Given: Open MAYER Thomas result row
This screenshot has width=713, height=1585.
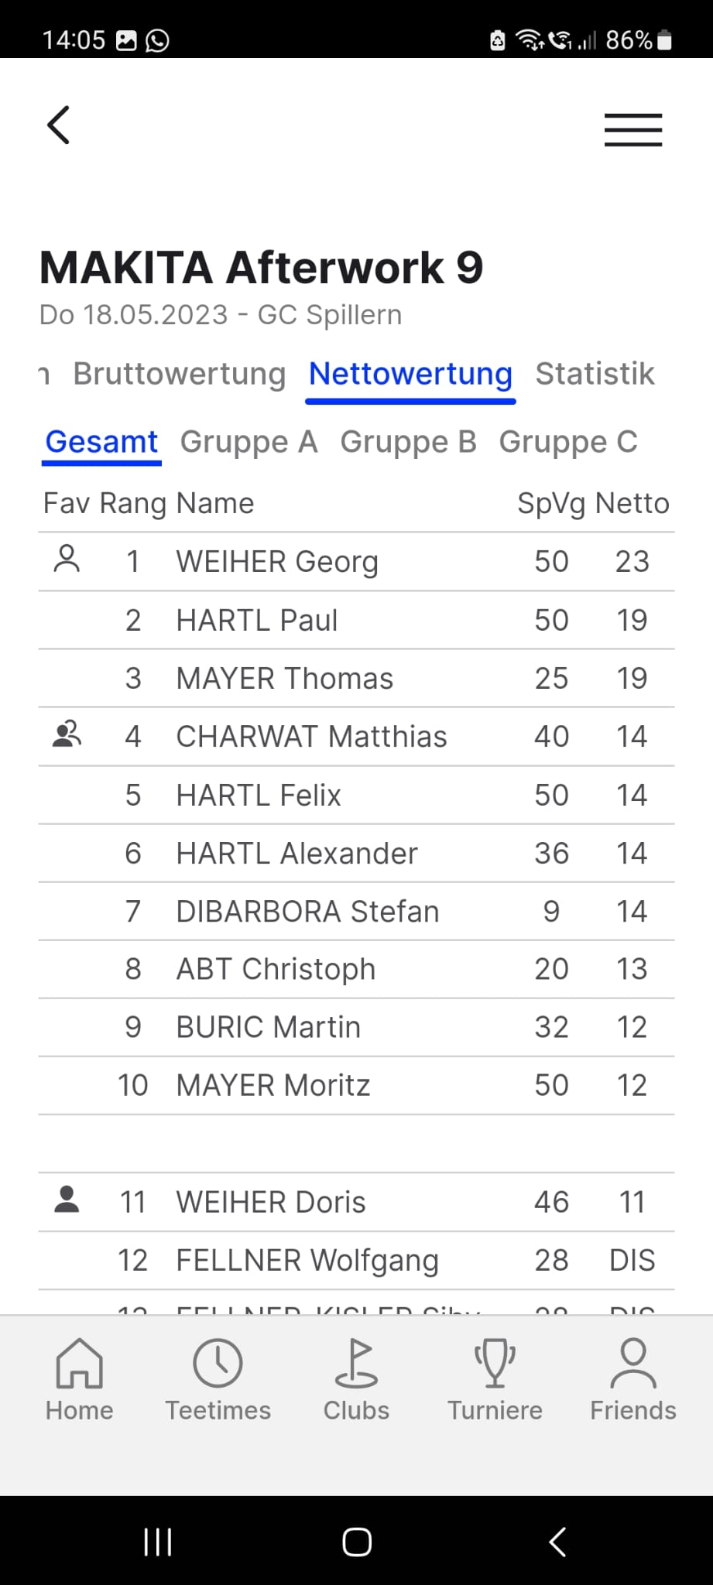Looking at the screenshot, I should 356,678.
